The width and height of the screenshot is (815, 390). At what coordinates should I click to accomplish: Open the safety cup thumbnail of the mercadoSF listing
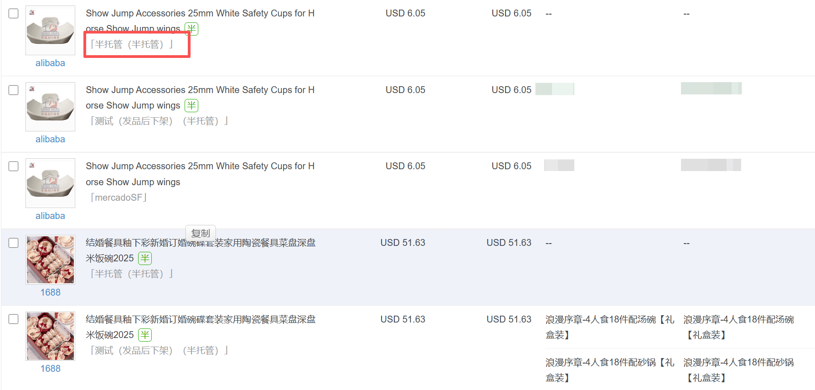tap(50, 183)
